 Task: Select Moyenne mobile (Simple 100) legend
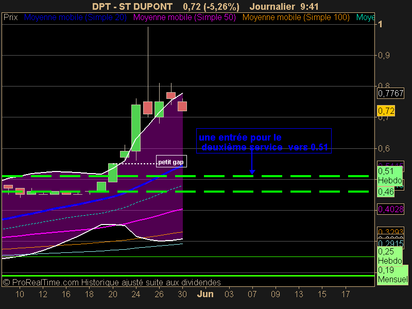[x=296, y=18]
